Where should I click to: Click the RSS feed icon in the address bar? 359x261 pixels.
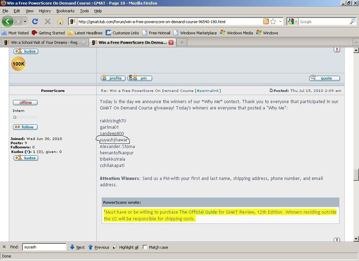(266, 22)
